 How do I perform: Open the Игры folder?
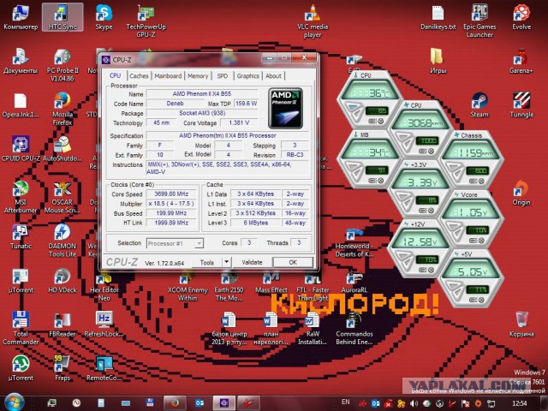coord(438,61)
